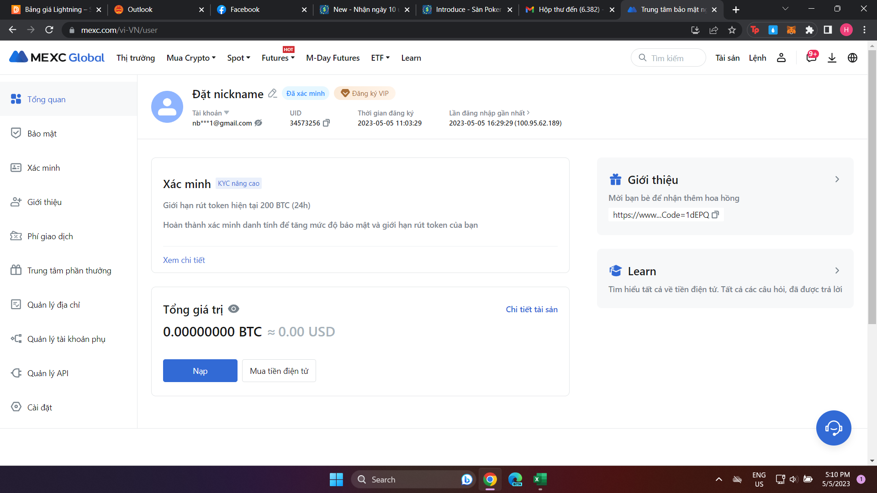Copy the referral link via copy icon
This screenshot has height=493, width=877.
pos(715,215)
